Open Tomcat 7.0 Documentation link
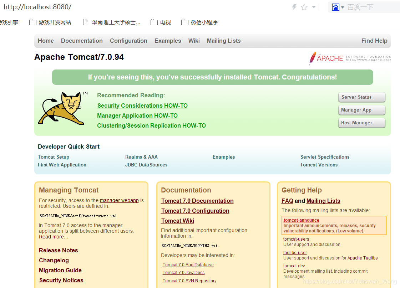This screenshot has width=400, height=288. point(197,201)
